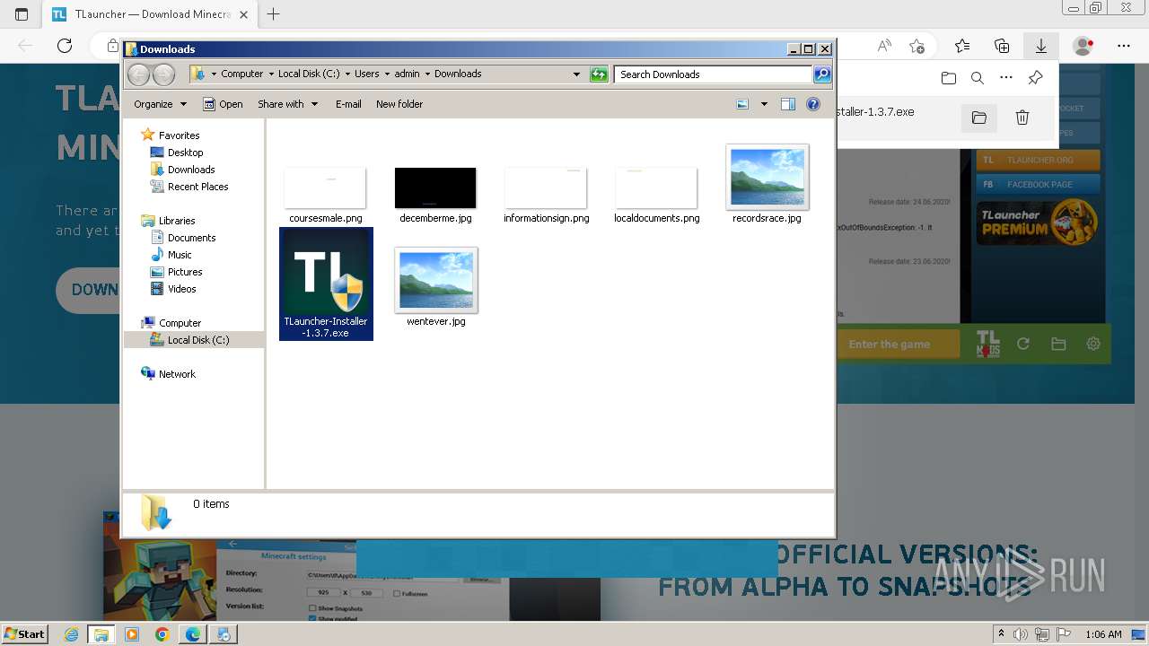The width and height of the screenshot is (1149, 646).
Task: Open Edge Settings and more menu
Action: (x=1124, y=46)
